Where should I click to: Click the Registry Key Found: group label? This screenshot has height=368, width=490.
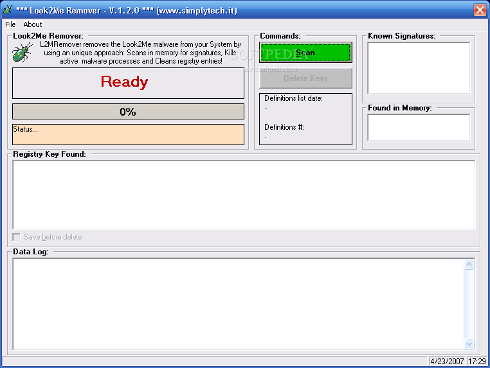point(50,154)
